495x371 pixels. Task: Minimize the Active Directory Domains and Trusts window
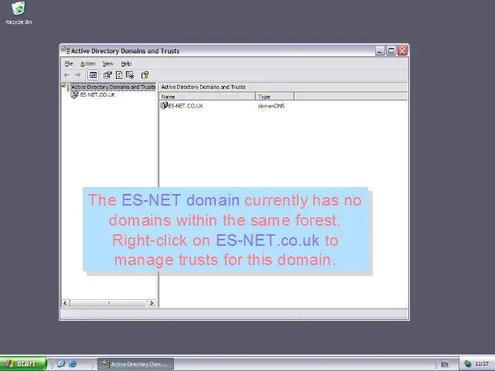click(380, 50)
